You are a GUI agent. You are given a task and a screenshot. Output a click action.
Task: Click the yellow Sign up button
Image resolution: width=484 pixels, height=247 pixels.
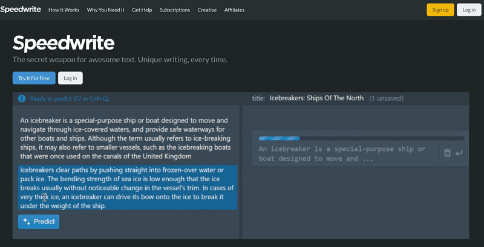440,10
